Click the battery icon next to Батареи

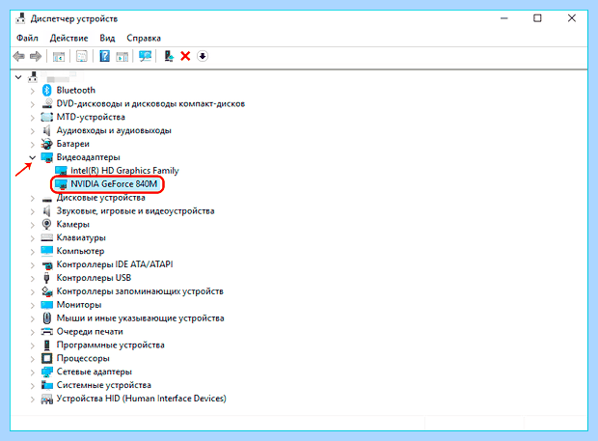(x=47, y=144)
